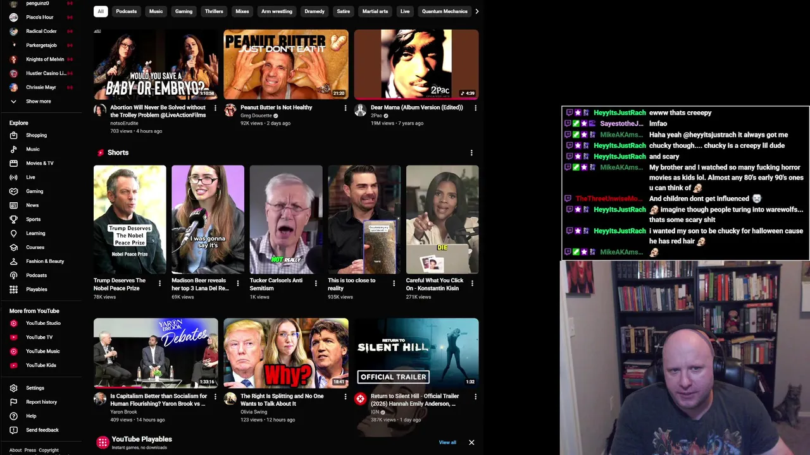810x455 pixels.
Task: Select the All category chip
Action: click(x=101, y=11)
